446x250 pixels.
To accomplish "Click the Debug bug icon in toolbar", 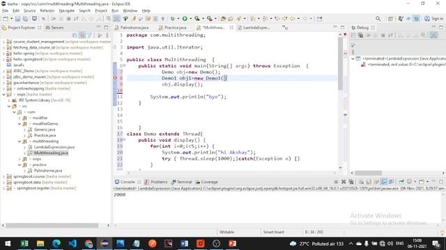I will 173,19.
